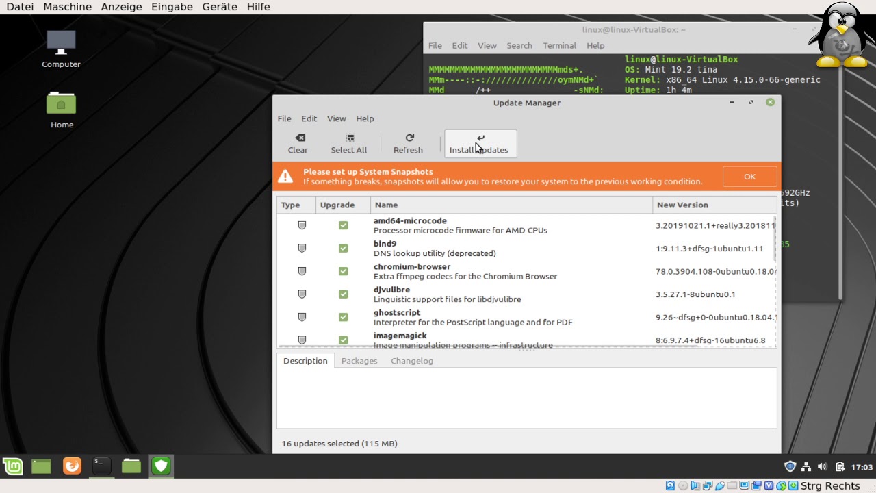Switch to the Changelog tab
Viewport: 876px width, 493px height.
tap(412, 361)
